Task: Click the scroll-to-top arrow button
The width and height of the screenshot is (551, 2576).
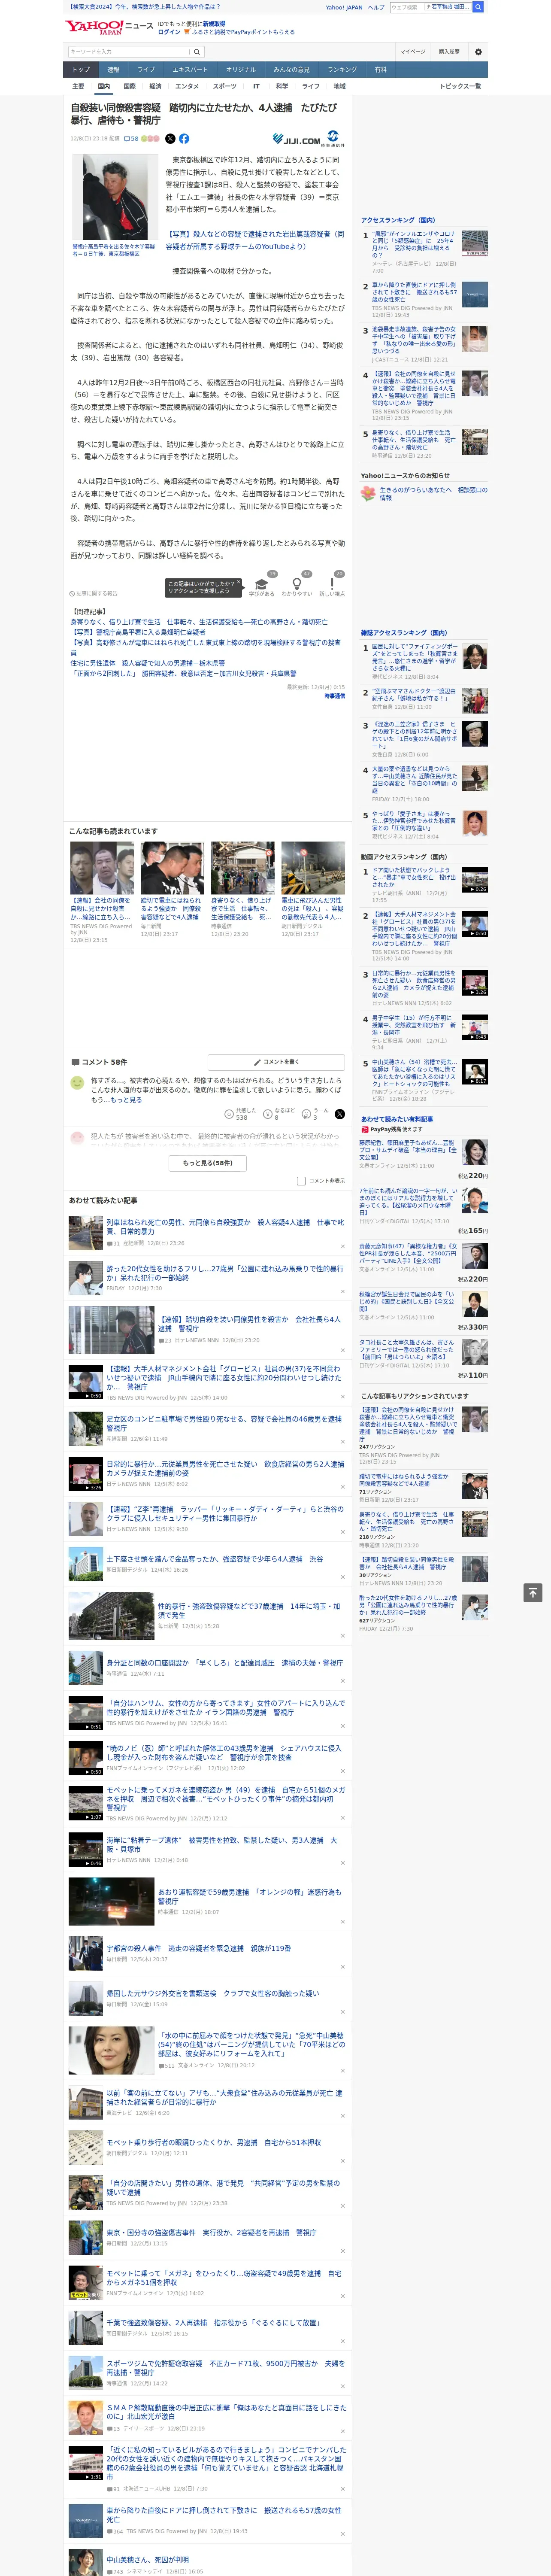Action: [532, 1593]
